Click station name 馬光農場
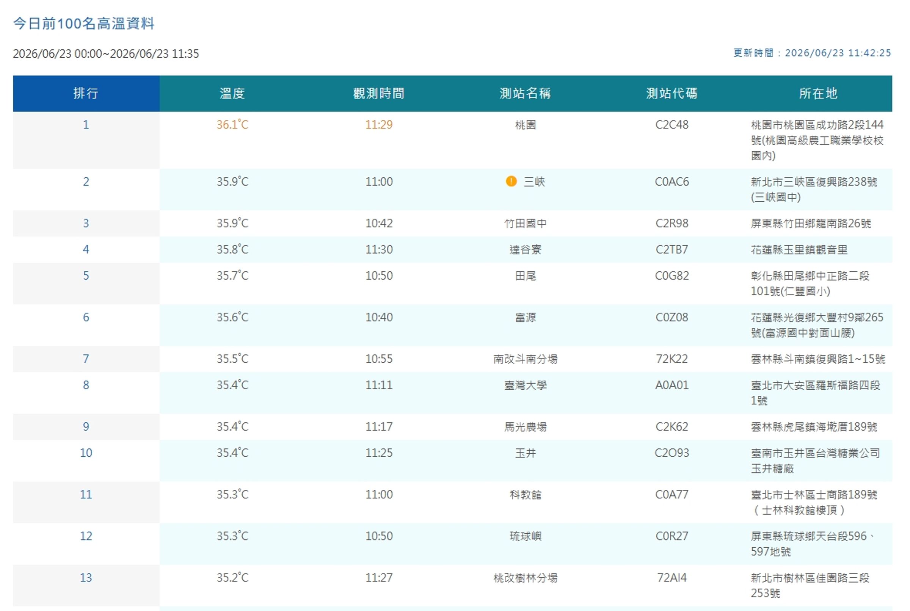Viewport: 910px width, 611px height. click(526, 427)
